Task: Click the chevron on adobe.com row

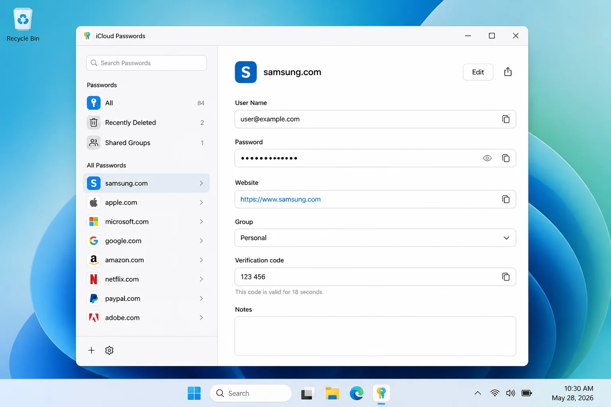Action: 201,318
